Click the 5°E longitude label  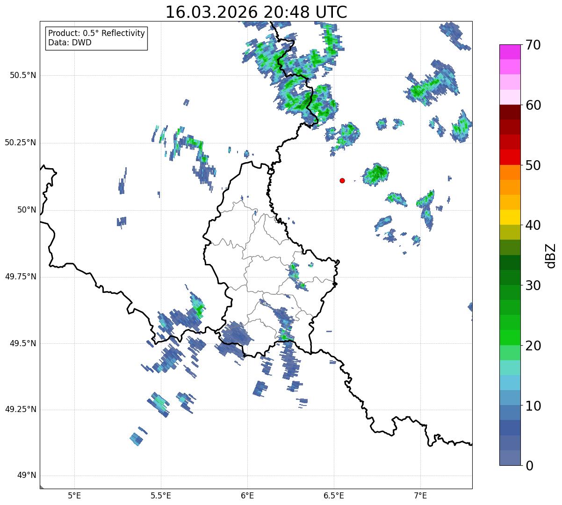(74, 496)
